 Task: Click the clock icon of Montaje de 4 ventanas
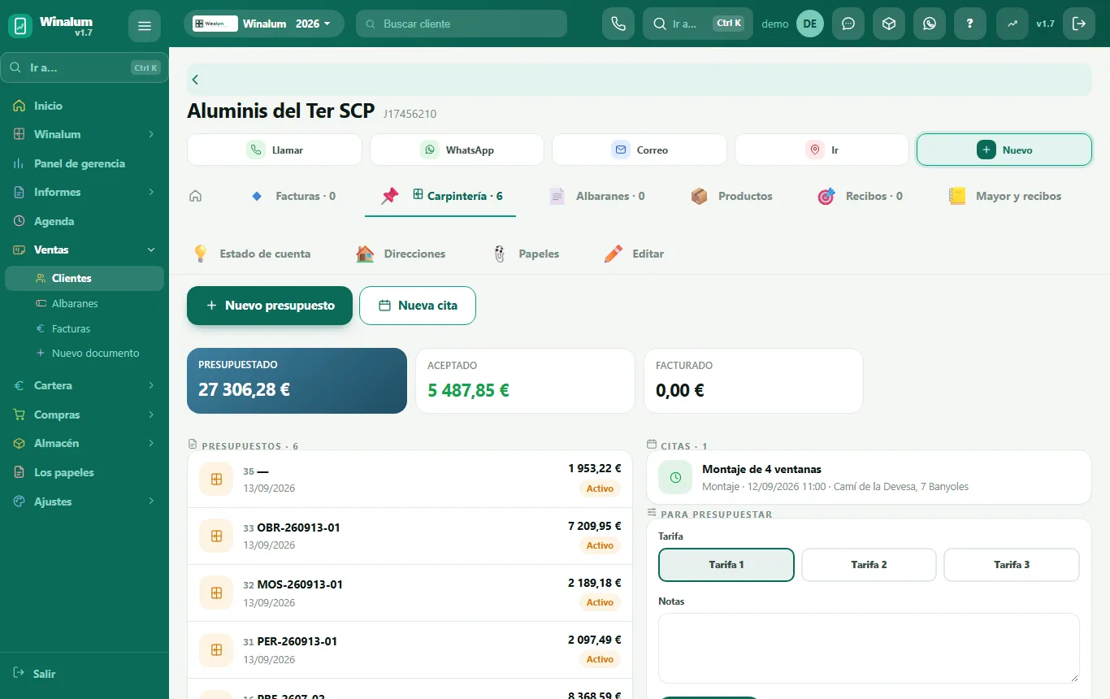[x=675, y=478]
